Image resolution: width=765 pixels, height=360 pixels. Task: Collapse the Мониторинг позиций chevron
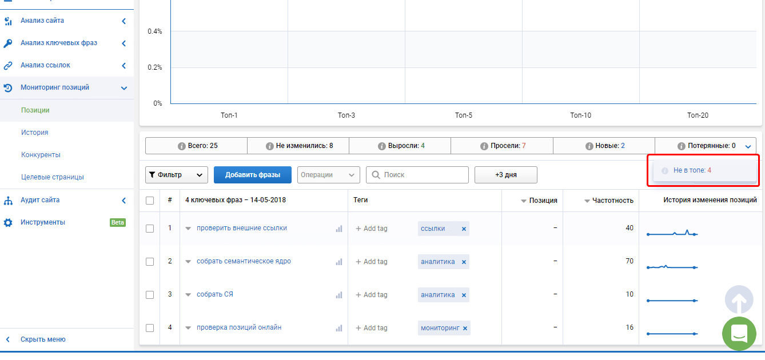[123, 88]
